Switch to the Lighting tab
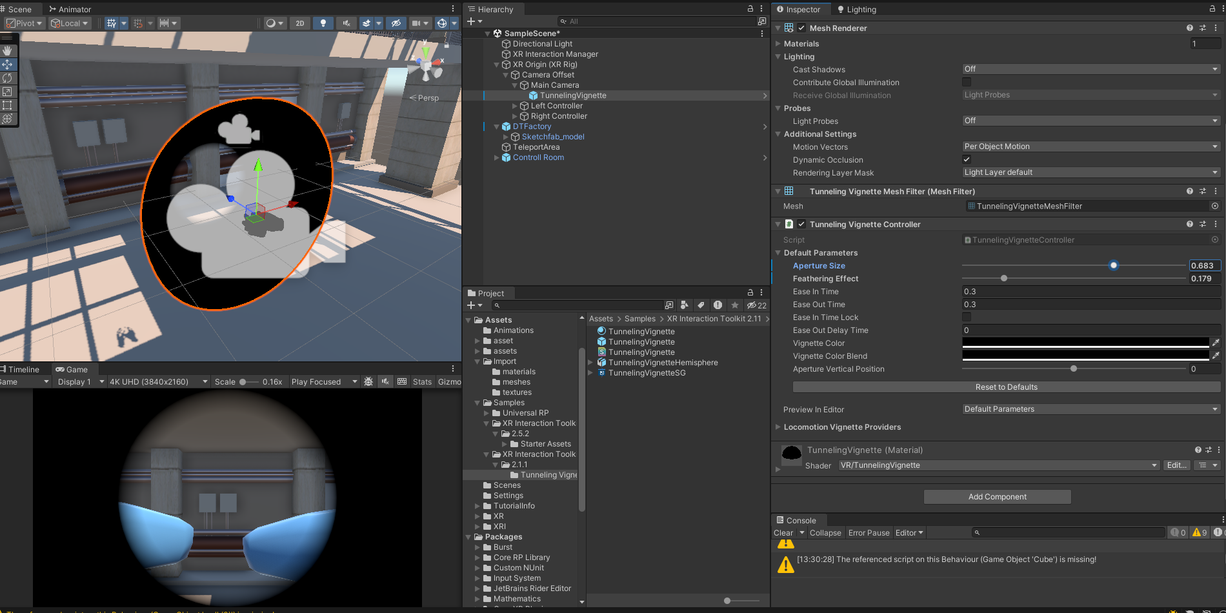 tap(856, 9)
